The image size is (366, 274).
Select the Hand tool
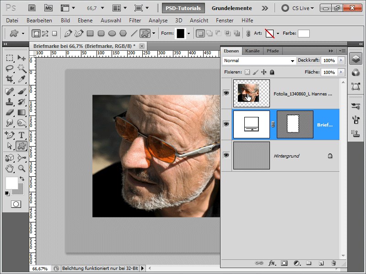coord(10,168)
